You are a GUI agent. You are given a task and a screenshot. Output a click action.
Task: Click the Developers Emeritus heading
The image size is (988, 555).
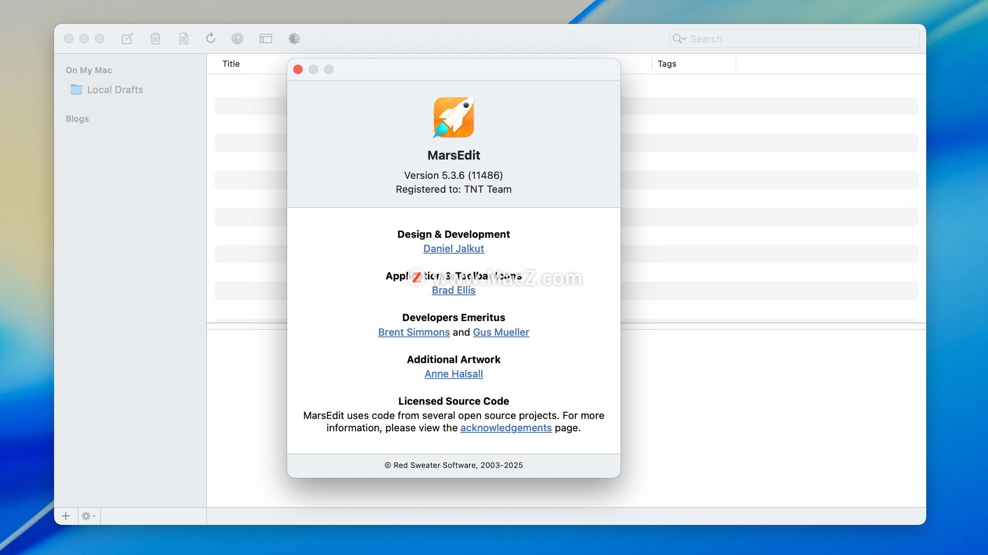click(453, 318)
